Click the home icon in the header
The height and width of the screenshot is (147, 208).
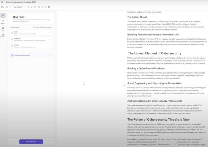coord(2,2)
